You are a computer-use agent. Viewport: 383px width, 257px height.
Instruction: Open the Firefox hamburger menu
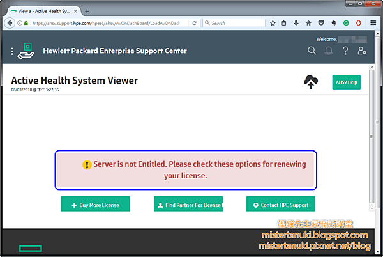[373, 23]
